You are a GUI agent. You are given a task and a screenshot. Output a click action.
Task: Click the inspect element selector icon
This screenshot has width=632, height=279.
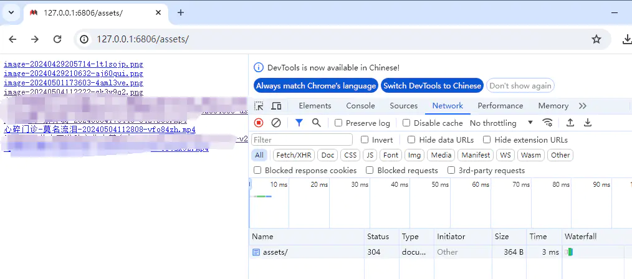[x=259, y=106]
